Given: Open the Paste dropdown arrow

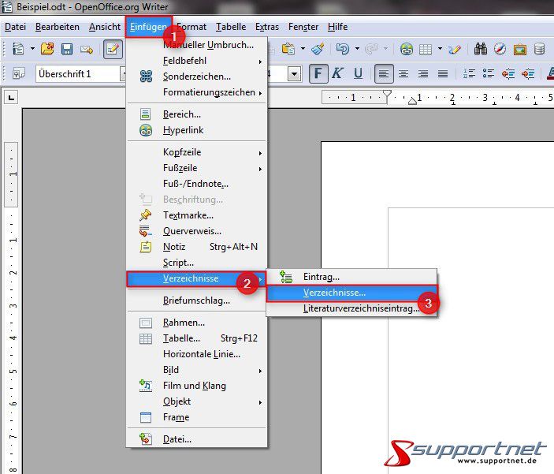Looking at the screenshot, I should tap(303, 48).
